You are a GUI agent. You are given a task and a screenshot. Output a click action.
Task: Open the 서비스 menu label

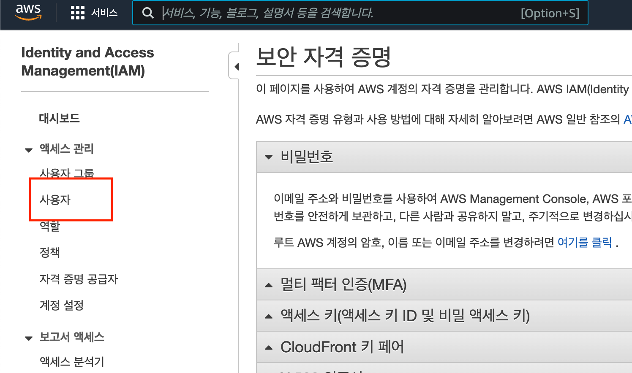coord(104,13)
